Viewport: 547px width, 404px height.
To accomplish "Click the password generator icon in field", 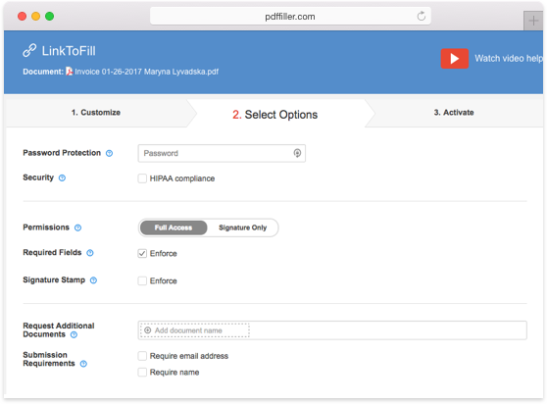I will tap(297, 153).
